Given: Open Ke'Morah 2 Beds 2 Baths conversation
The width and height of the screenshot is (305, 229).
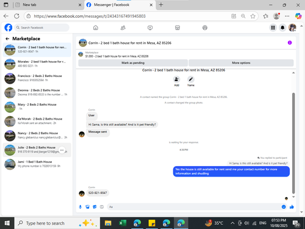Looking at the screenshot, I should coord(37,121).
